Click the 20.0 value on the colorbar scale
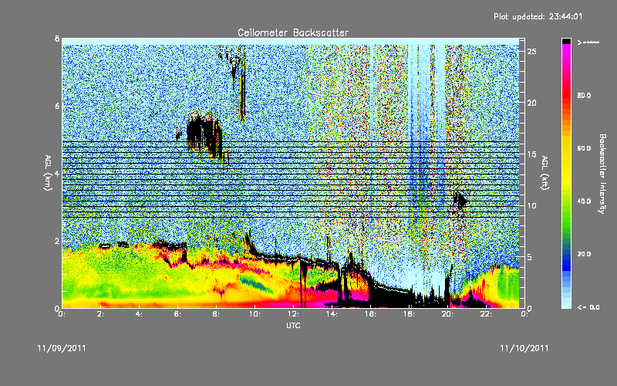Image resolution: width=617 pixels, height=386 pixels. (584, 254)
